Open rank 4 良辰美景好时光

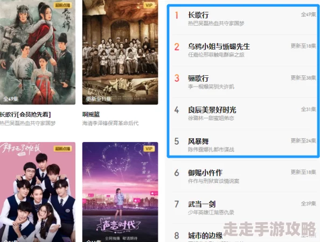tap(244, 113)
